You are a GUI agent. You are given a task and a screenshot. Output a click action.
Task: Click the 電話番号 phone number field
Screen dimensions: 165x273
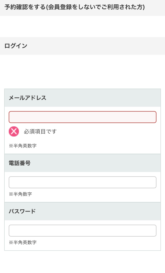coord(82,182)
